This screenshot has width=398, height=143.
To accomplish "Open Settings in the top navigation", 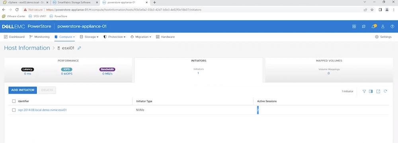I will pyautogui.click(x=383, y=37).
